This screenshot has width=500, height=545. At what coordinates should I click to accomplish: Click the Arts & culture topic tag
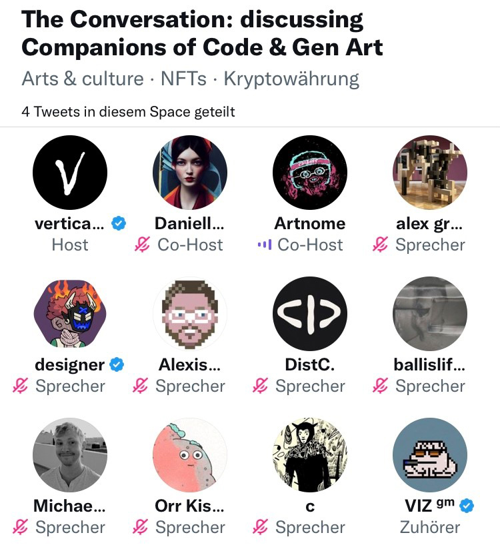[83, 79]
